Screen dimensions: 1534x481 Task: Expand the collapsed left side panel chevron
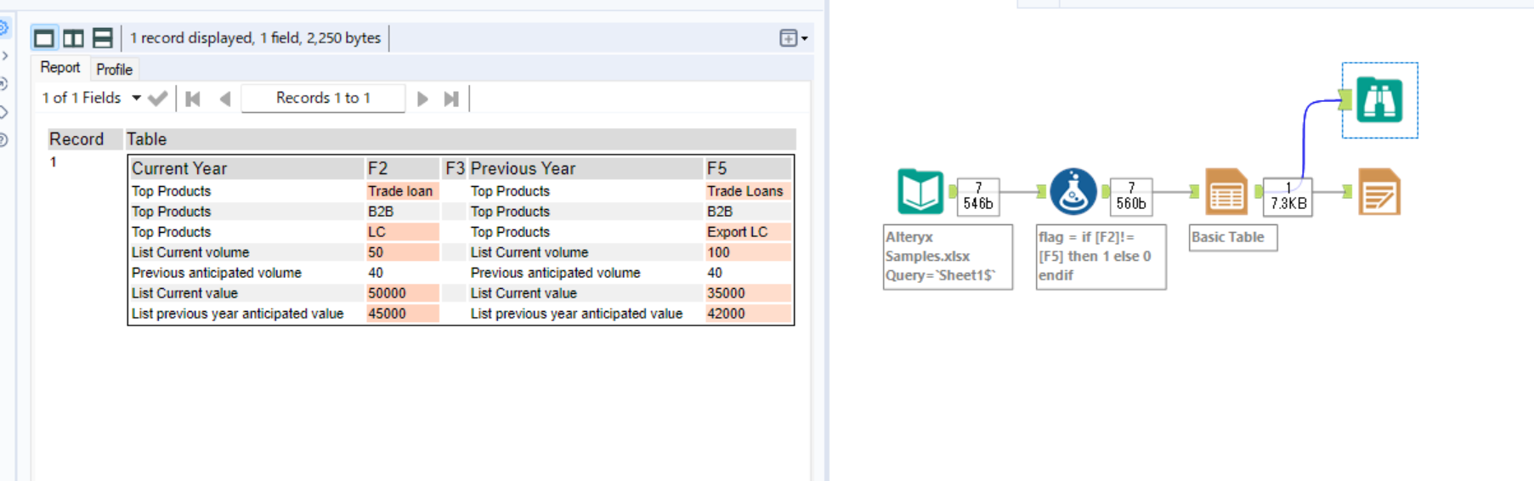pos(5,56)
